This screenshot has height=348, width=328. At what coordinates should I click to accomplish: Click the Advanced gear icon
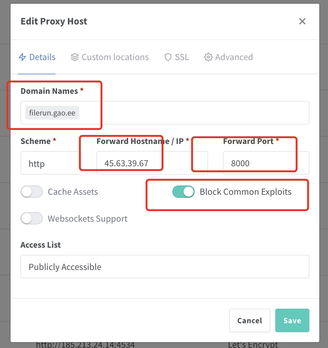click(x=208, y=57)
